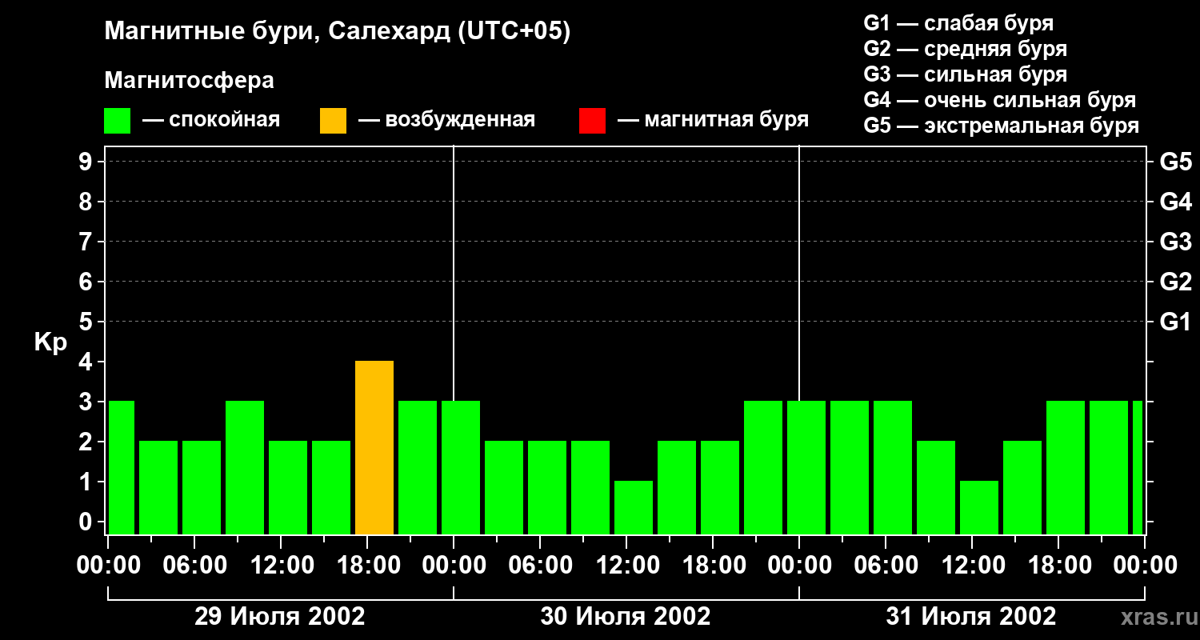Screen dimensions: 1200x640
Task: Click the legend label '— магнитная буря'
Action: tap(713, 120)
